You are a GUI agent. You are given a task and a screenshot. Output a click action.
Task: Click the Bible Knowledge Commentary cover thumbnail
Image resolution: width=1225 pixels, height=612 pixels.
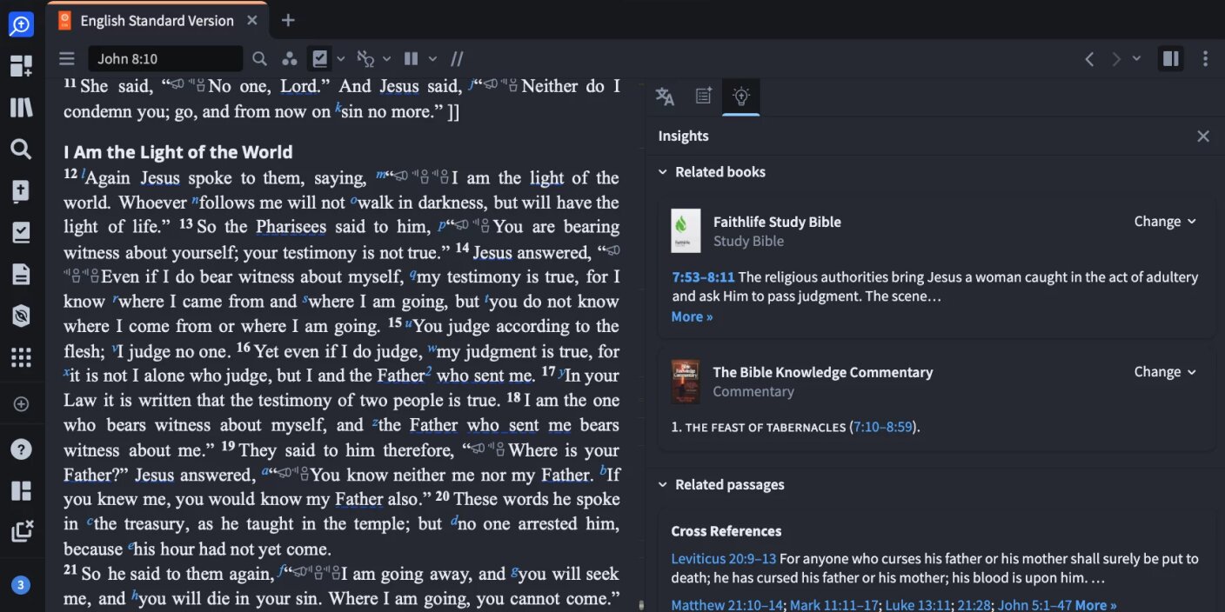(x=686, y=382)
